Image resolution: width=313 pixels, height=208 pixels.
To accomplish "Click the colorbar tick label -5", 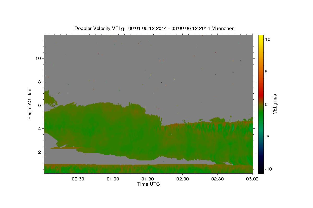I will point(267,137).
